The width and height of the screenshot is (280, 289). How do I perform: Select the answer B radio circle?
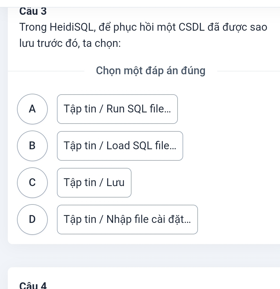point(32,146)
